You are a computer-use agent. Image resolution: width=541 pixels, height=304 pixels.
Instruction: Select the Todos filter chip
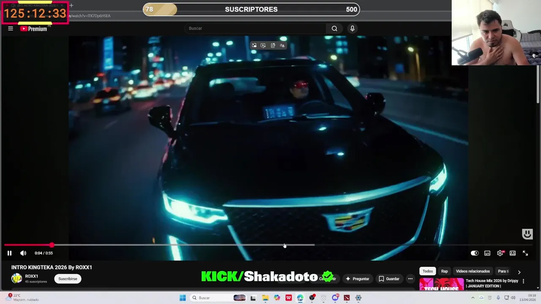[428, 271]
